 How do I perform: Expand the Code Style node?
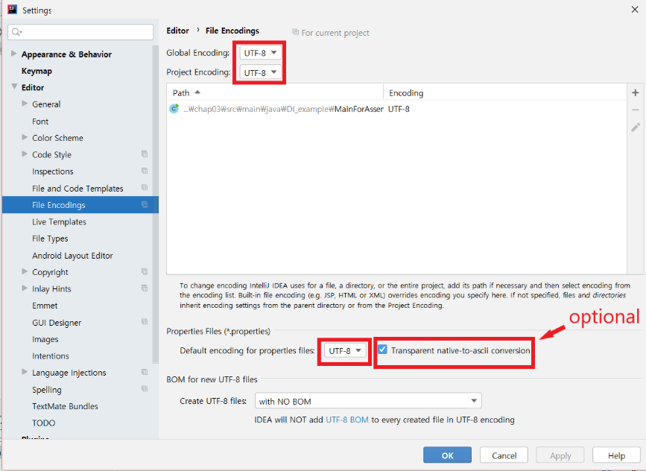tap(25, 154)
